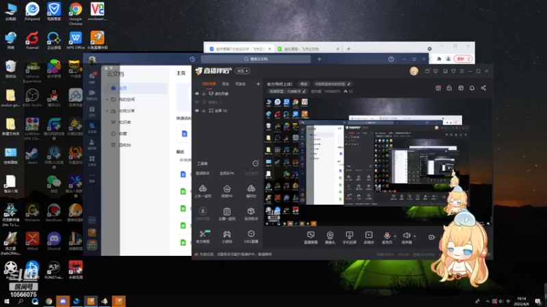Select 主页 item in 云文档 sidebar

click(136, 89)
